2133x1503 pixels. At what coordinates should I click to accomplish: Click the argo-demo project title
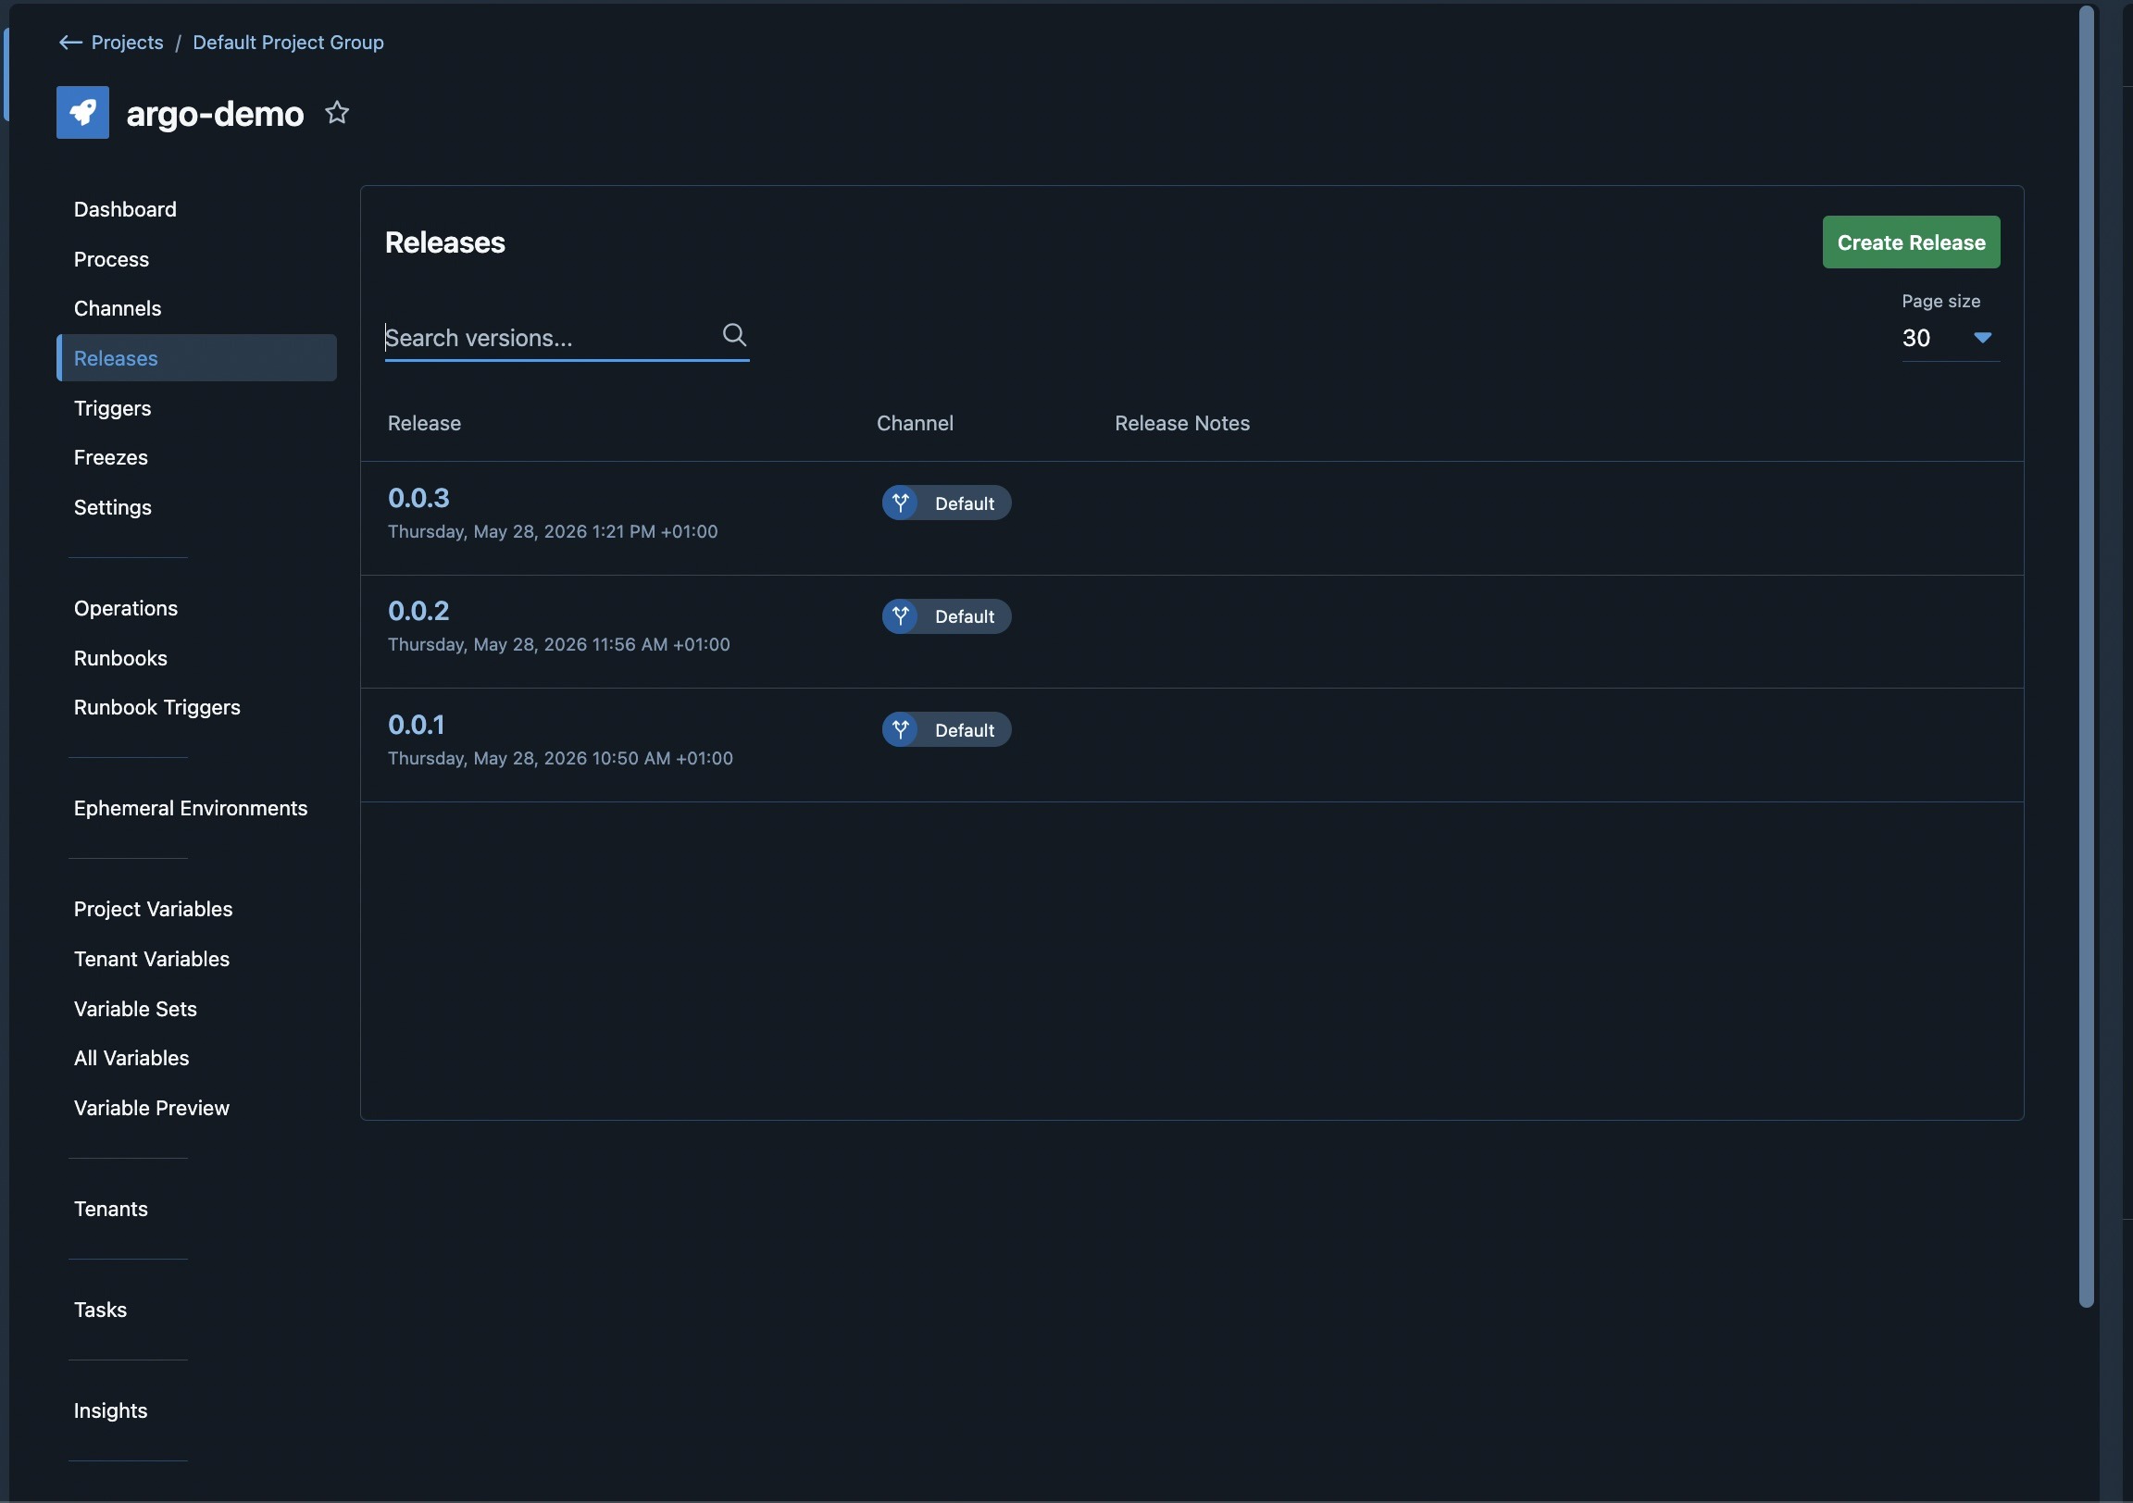point(215,113)
